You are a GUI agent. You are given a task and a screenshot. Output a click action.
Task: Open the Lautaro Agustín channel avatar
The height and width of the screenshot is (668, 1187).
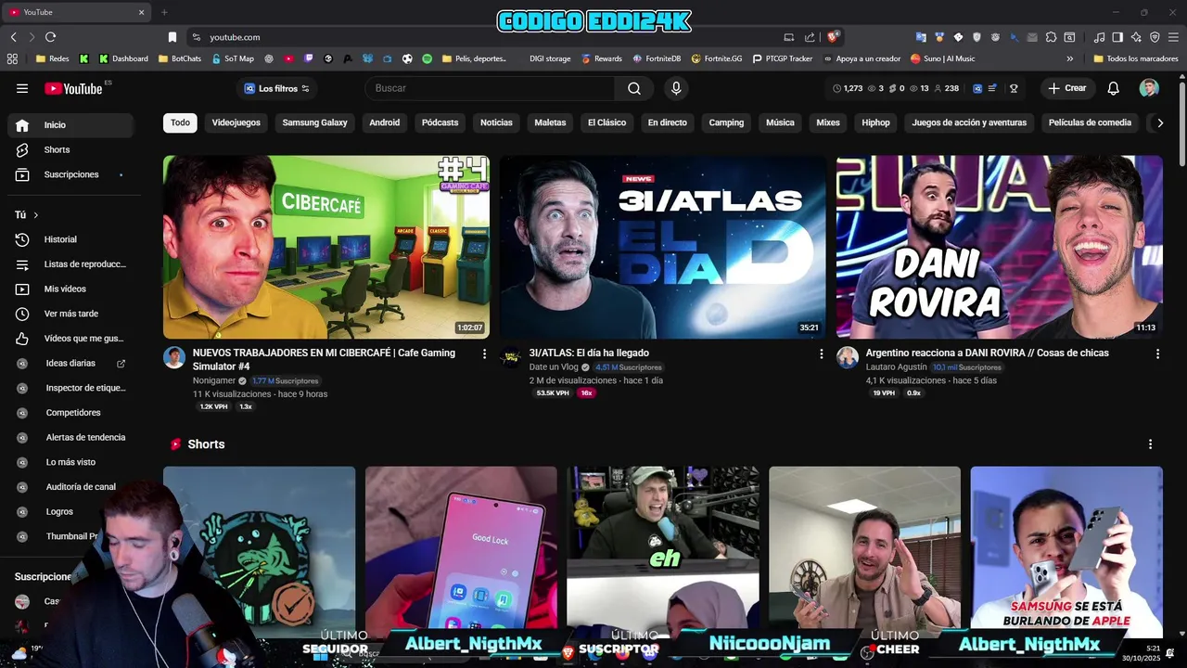pyautogui.click(x=848, y=357)
